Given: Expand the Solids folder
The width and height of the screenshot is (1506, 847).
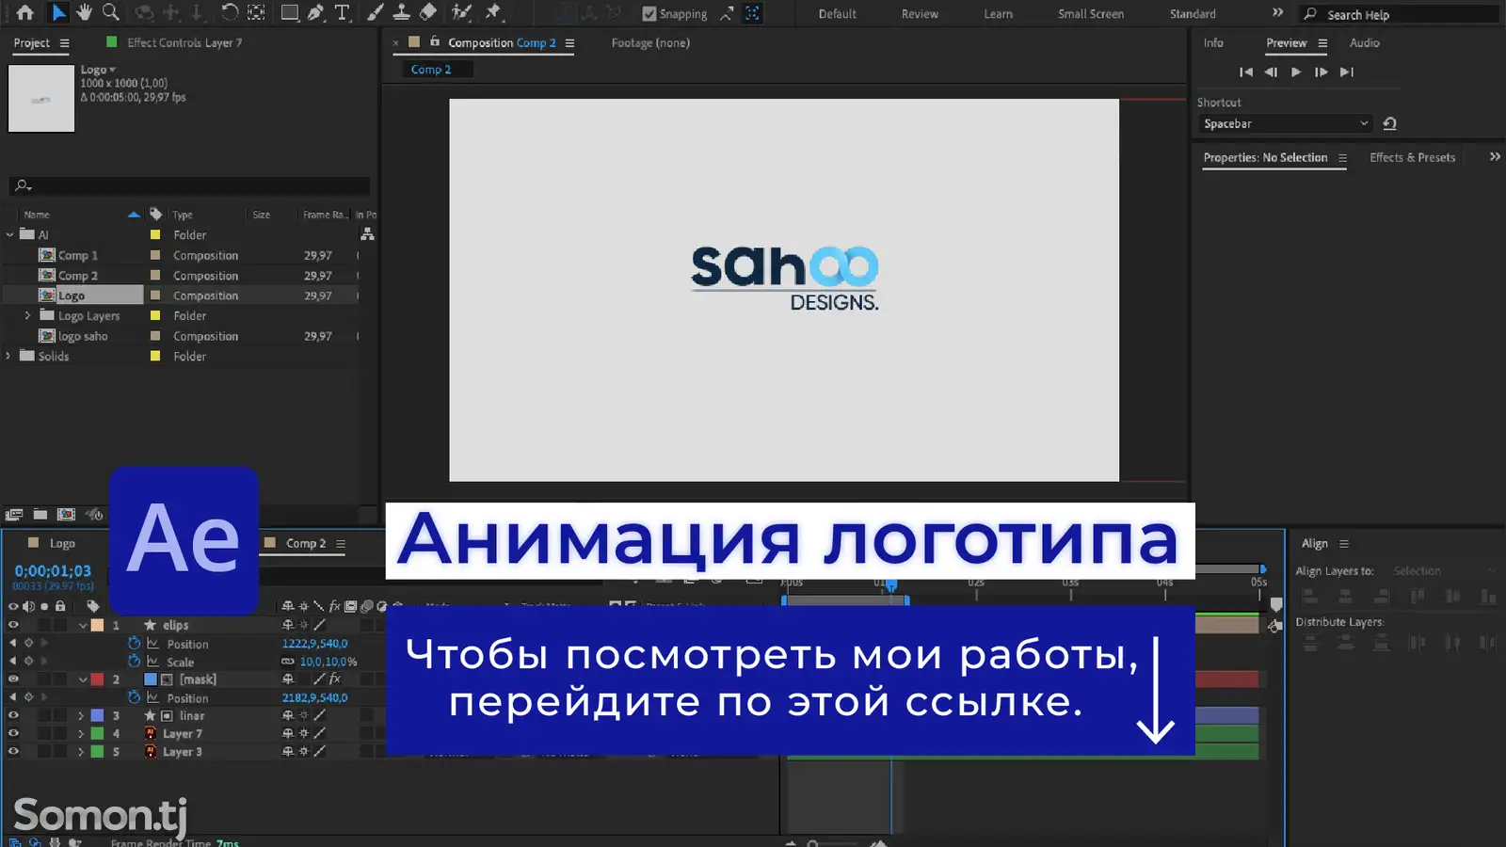Looking at the screenshot, I should [x=8, y=356].
